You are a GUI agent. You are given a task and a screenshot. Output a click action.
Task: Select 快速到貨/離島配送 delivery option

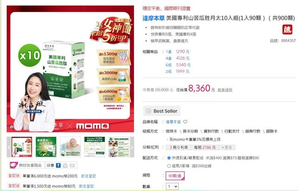pyautogui.click(x=169, y=158)
